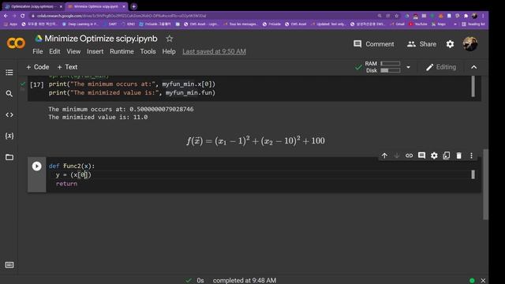Move cell down with the down arrow
The width and height of the screenshot is (505, 284).
coord(397,156)
